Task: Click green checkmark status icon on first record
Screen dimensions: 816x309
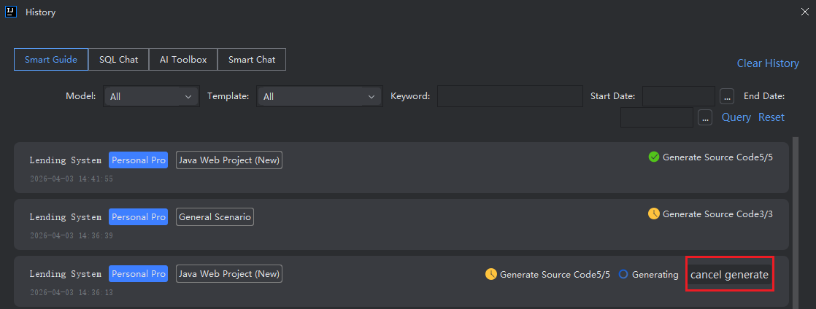Action: pyautogui.click(x=654, y=157)
